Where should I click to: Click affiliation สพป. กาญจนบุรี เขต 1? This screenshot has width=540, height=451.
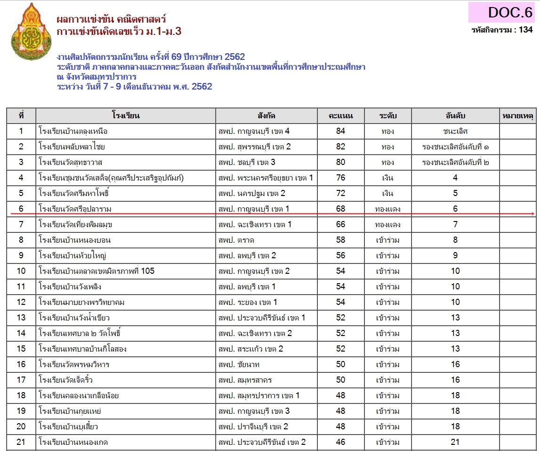254,209
